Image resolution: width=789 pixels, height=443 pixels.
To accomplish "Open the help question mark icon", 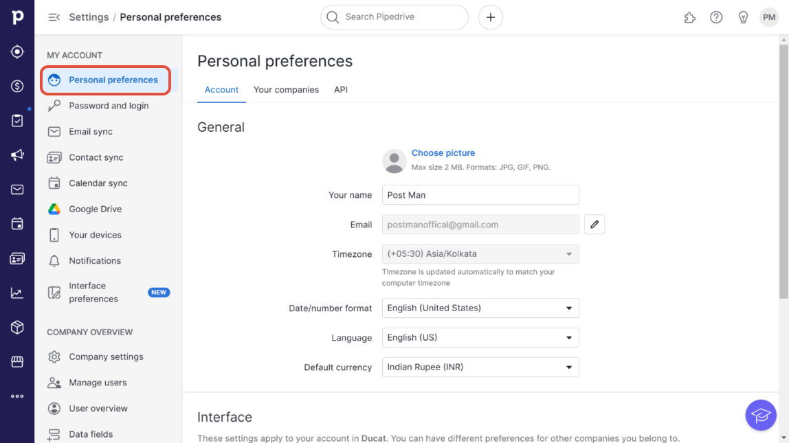I will click(x=716, y=17).
